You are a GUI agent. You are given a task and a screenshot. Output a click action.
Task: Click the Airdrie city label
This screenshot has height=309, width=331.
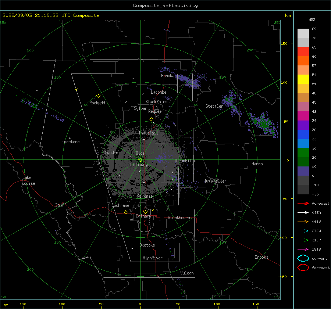tap(145, 196)
